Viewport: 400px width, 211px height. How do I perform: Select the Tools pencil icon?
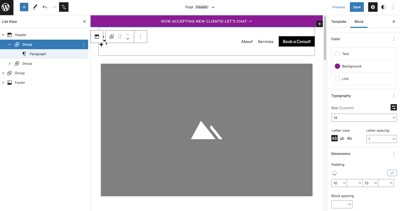pyautogui.click(x=35, y=7)
